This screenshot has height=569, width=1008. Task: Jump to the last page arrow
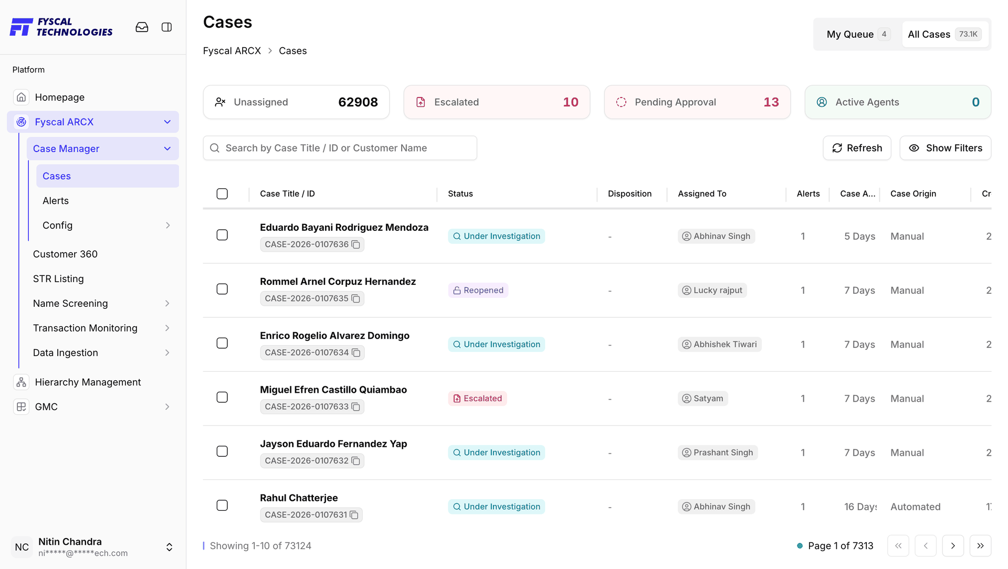(980, 545)
